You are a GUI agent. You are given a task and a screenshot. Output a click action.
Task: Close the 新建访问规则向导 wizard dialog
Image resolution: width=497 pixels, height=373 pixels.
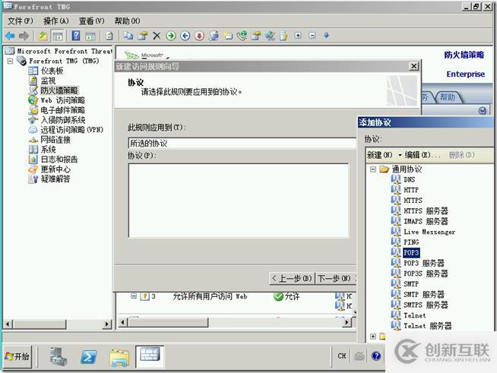[413, 66]
